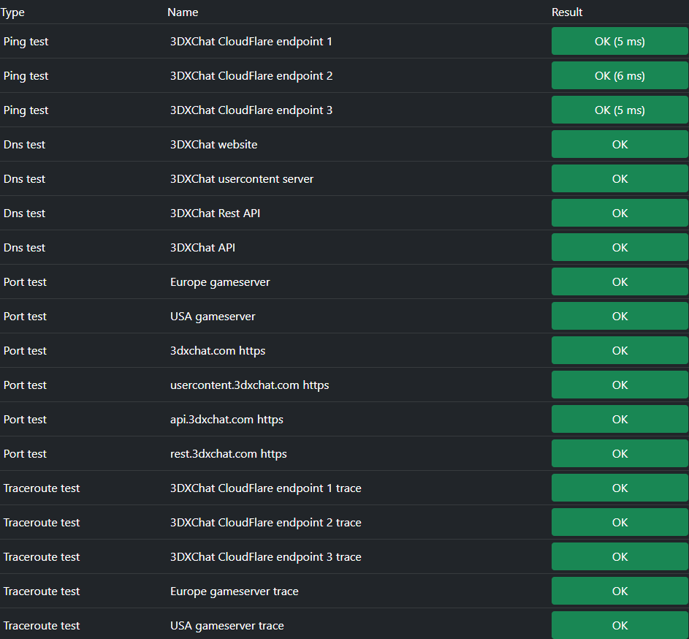Screen dimensions: 689x639
Task: Select the row labeled 3DXChat API
Action: (202, 247)
